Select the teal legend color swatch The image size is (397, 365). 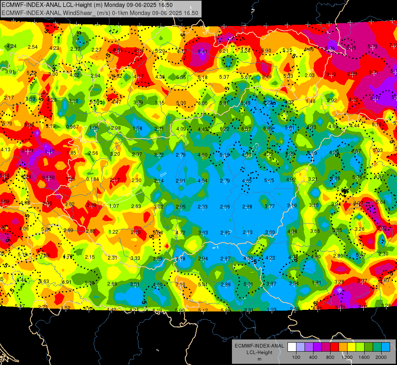pyautogui.click(x=377, y=347)
